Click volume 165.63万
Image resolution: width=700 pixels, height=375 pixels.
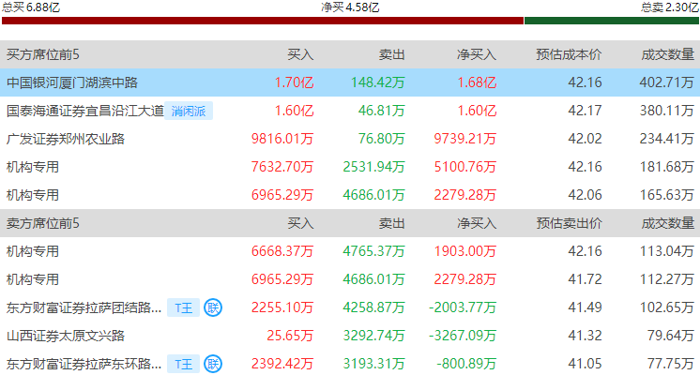[x=666, y=195]
